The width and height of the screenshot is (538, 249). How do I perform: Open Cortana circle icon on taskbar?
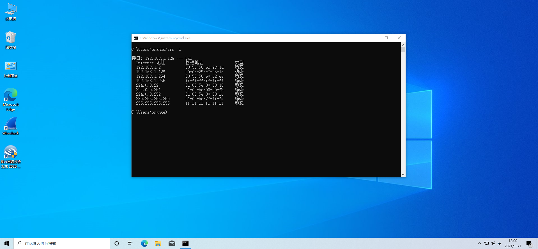tap(117, 243)
